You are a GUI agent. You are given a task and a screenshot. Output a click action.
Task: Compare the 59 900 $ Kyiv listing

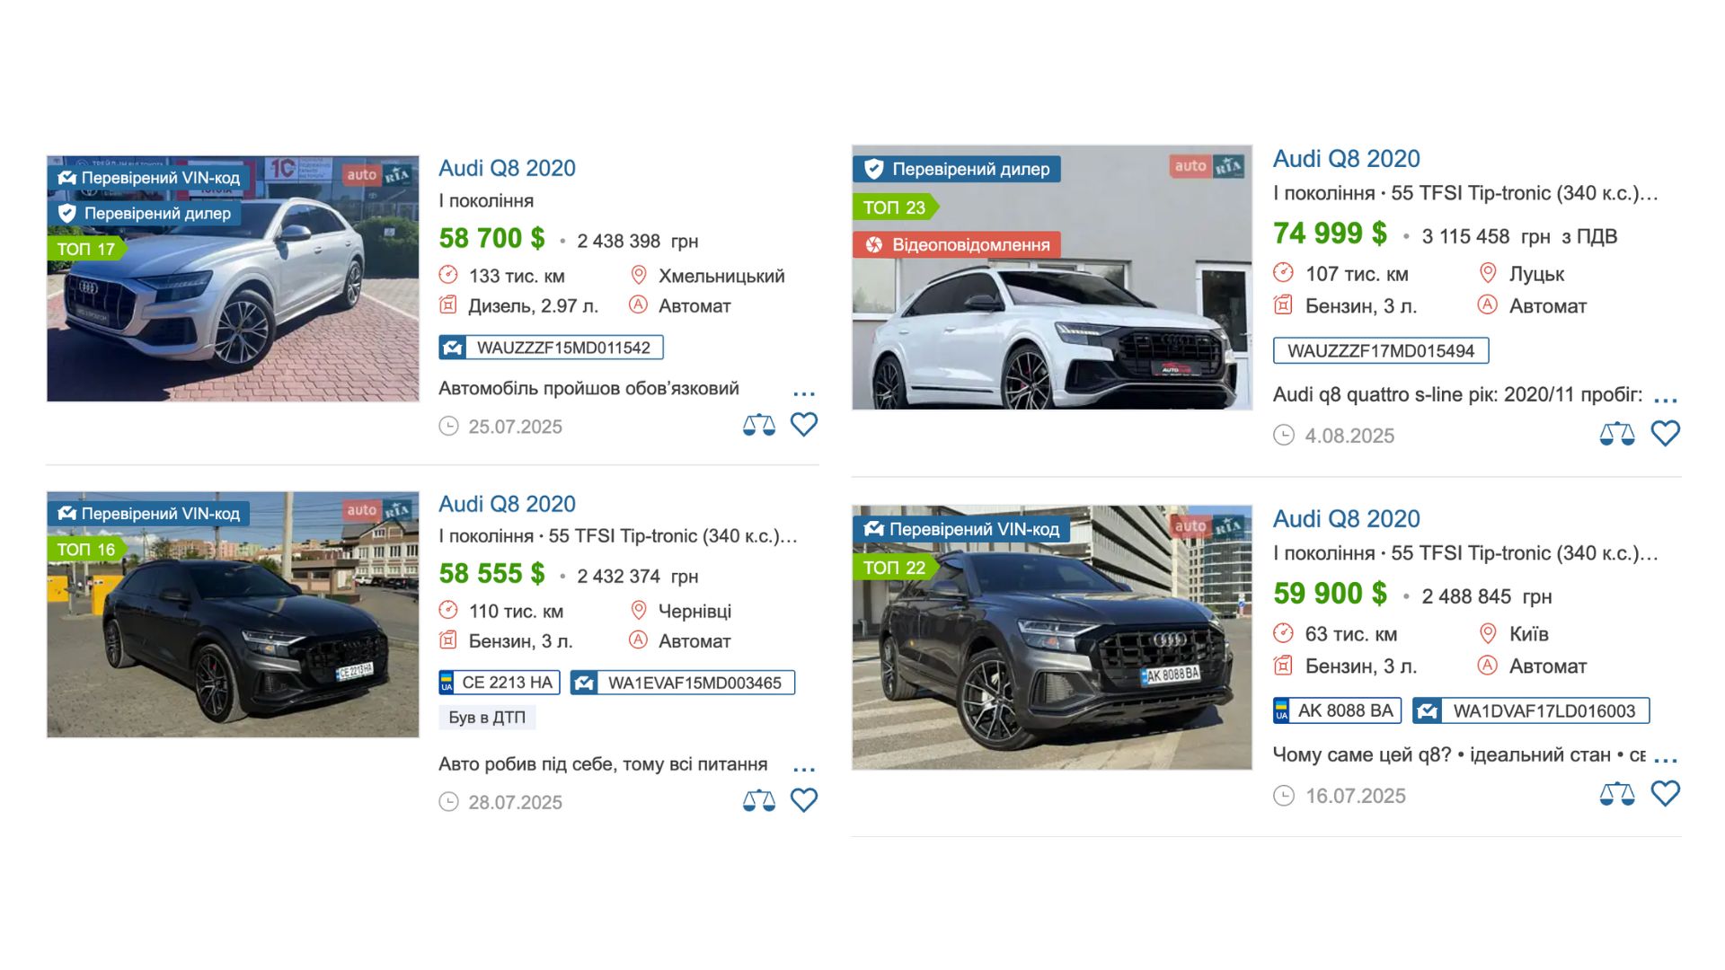1616,794
